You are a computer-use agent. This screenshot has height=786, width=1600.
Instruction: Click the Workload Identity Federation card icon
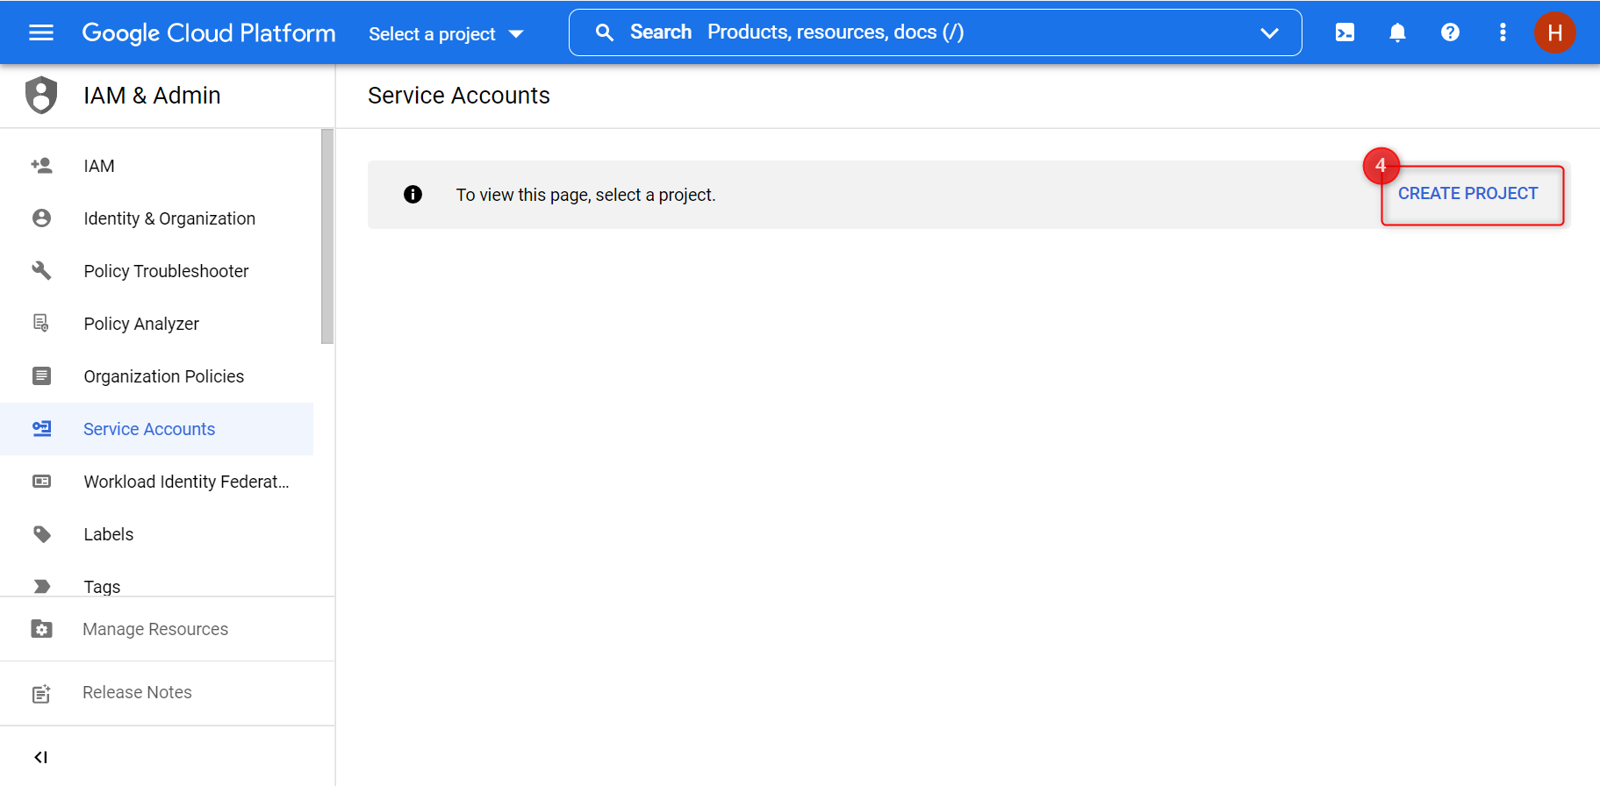41,481
